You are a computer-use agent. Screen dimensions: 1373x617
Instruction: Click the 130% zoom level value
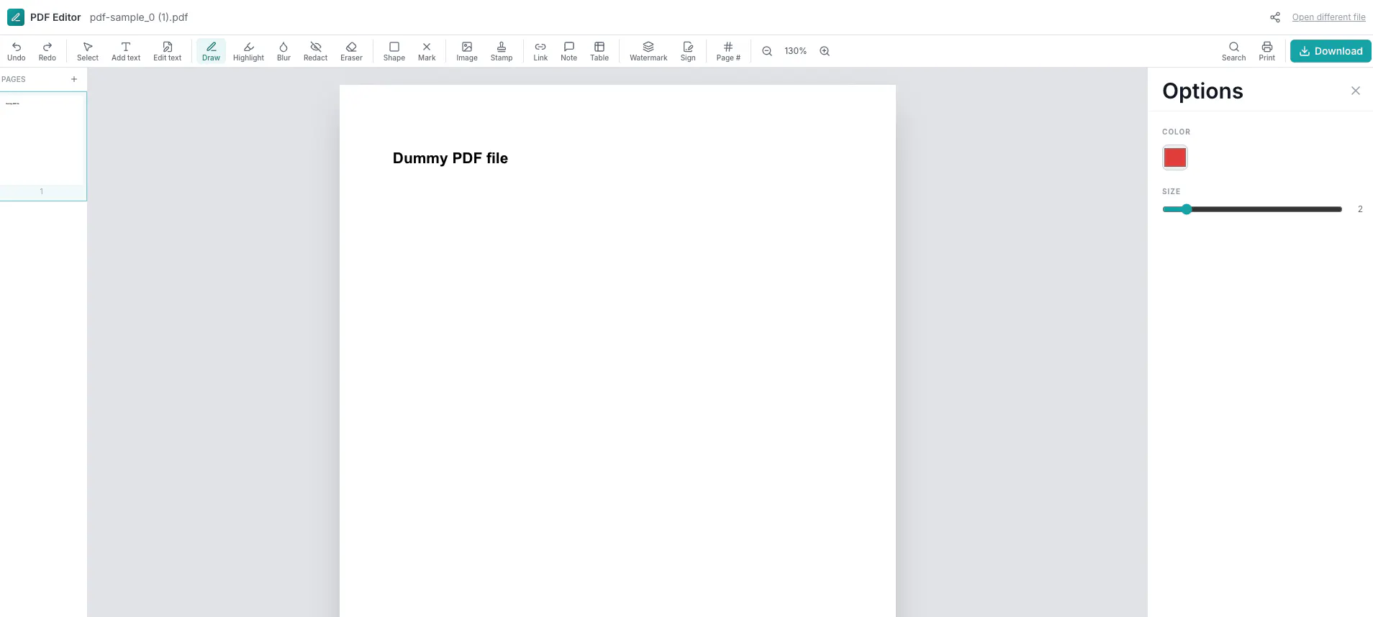tap(796, 51)
